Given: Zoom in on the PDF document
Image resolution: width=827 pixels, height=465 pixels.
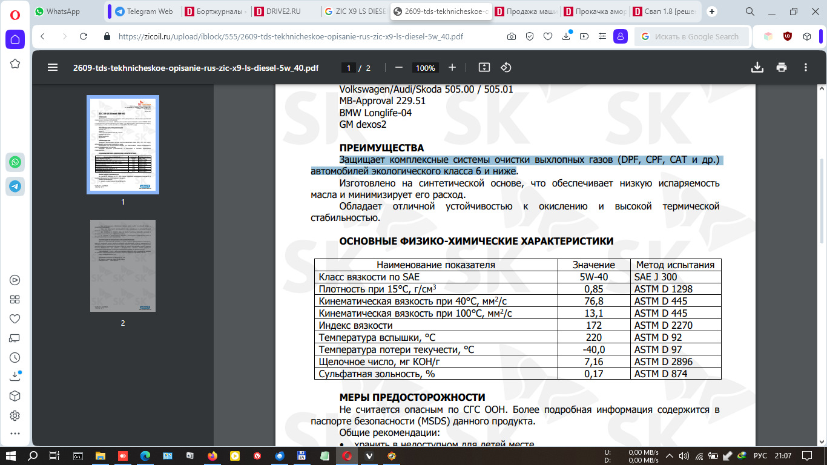Looking at the screenshot, I should pos(452,68).
